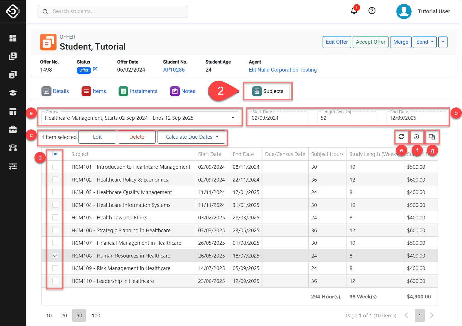Click the Accept Offer button
Viewport: 462px width, 326px height.
[x=370, y=42]
